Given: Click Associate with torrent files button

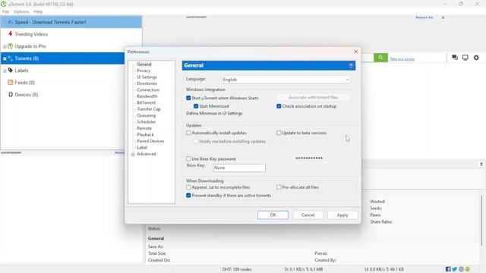Looking at the screenshot, I should point(313,98).
